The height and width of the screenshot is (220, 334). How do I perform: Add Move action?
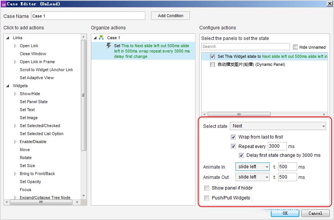coord(25,150)
